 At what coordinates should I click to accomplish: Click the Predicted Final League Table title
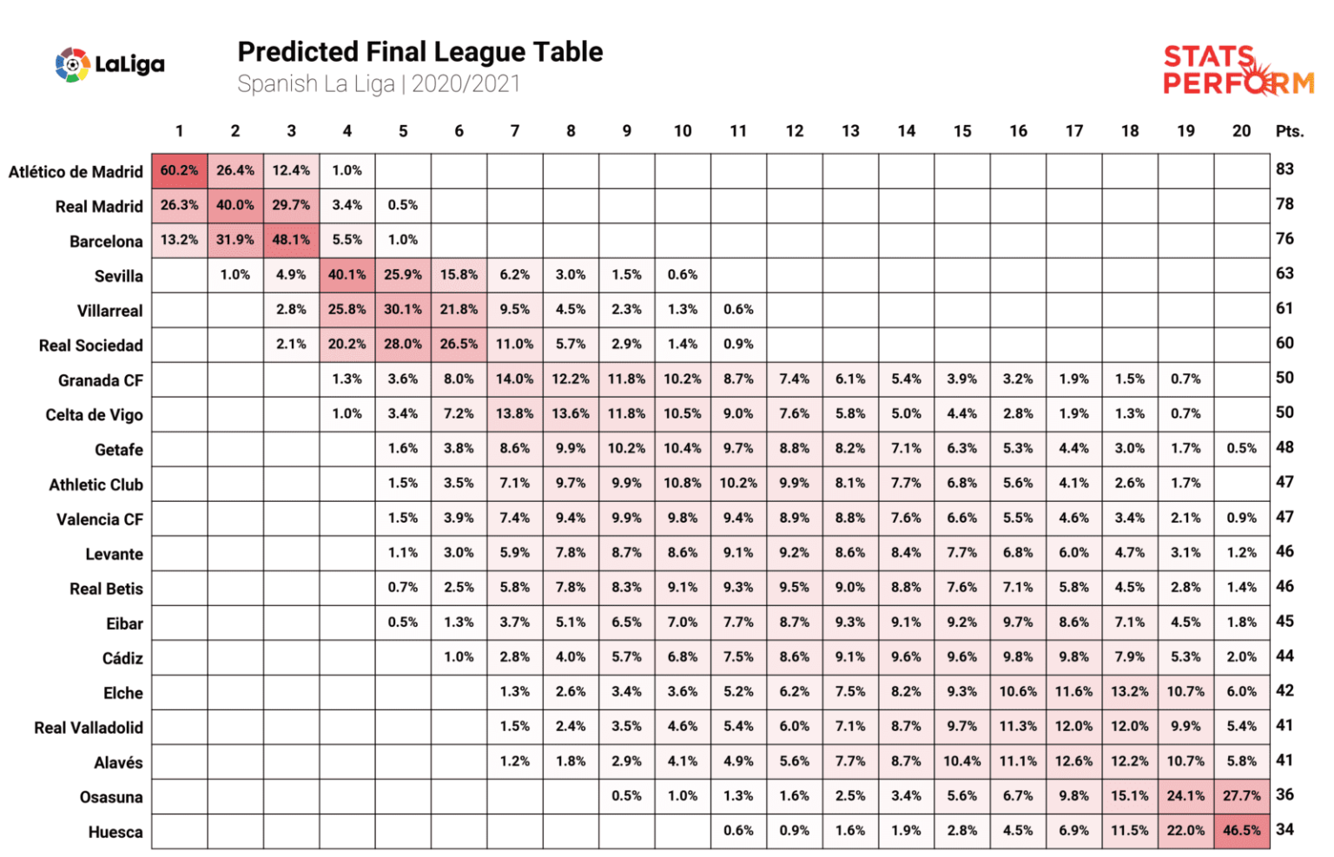point(420,52)
